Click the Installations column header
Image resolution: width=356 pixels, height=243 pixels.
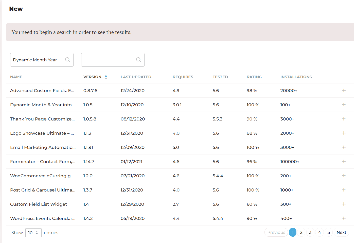pyautogui.click(x=296, y=77)
